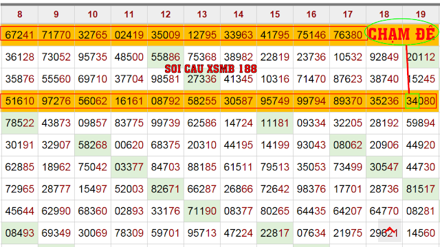Screen dimensions: 440x247
Task: Select column header 10
Action: 93,14
